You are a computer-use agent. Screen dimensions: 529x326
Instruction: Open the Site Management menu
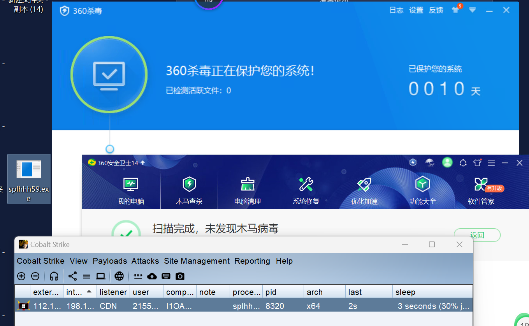click(x=197, y=261)
